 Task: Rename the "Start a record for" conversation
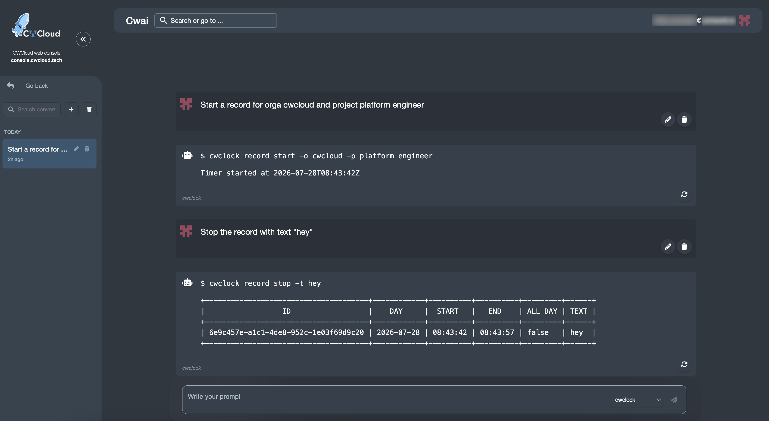[76, 149]
